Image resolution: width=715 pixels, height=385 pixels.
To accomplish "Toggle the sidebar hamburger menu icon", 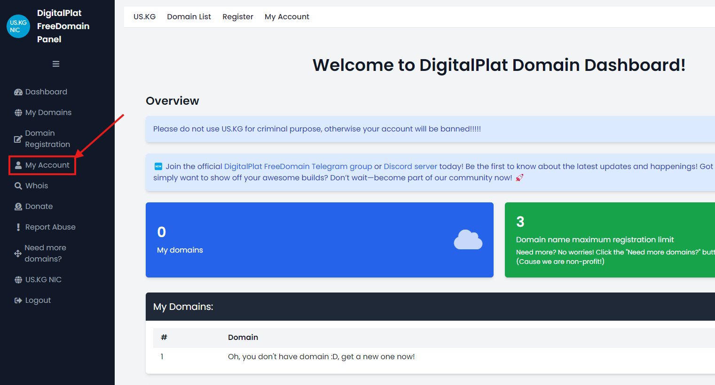I will click(x=56, y=64).
